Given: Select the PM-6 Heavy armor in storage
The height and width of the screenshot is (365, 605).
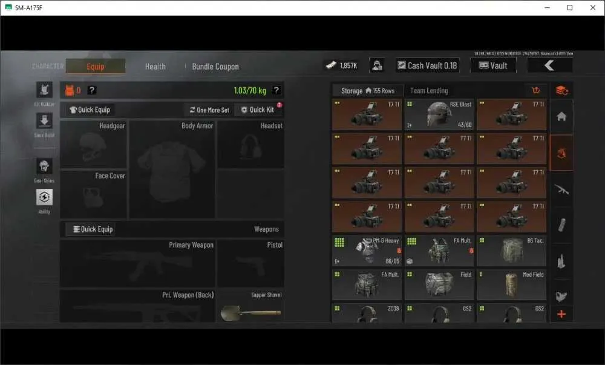Looking at the screenshot, I should 367,251.
